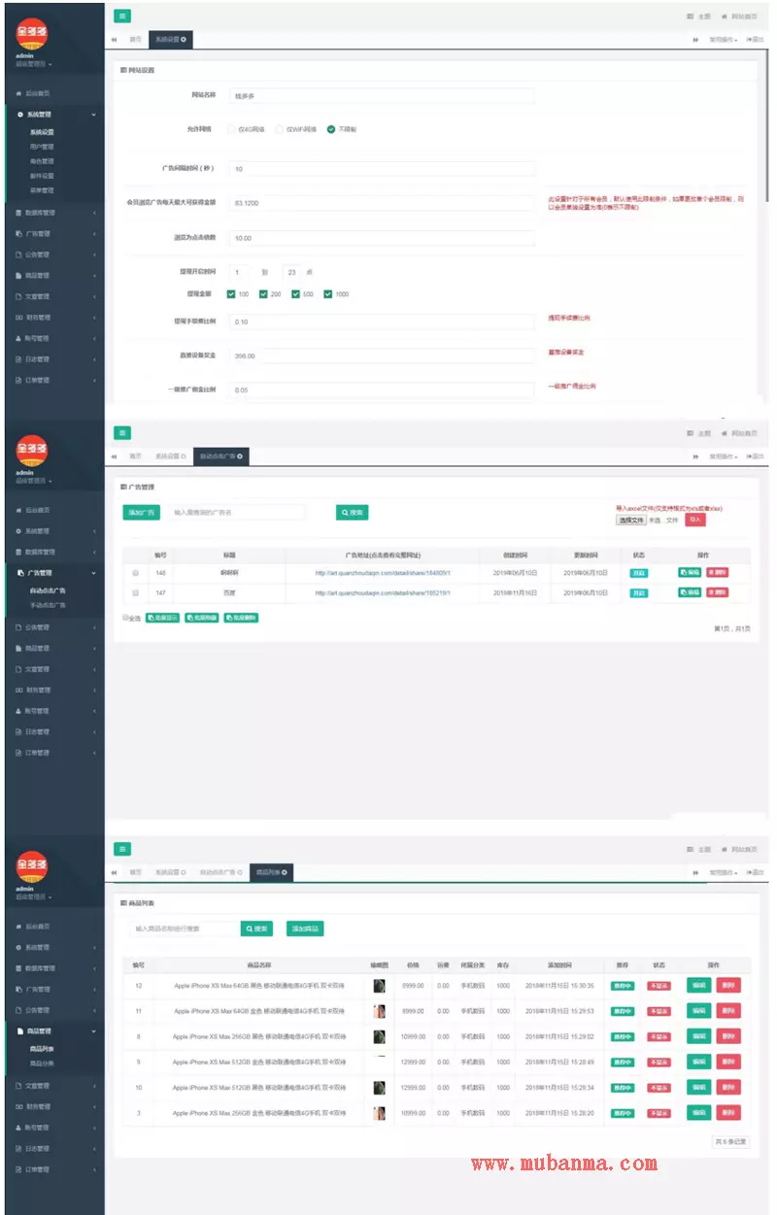Open 用户管理 under the expanded 系统管理 menu

tap(42, 147)
